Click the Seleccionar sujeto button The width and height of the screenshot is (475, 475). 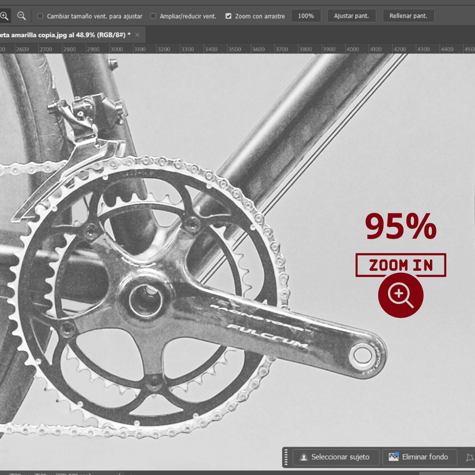pyautogui.click(x=336, y=457)
